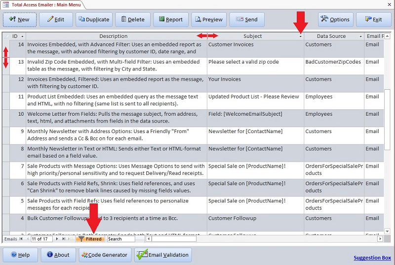Go to the last record navigation icon

64,239
